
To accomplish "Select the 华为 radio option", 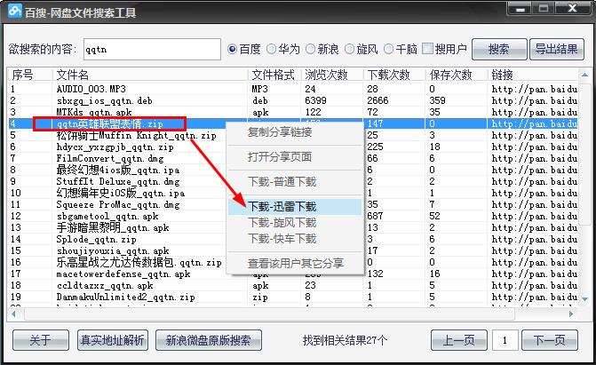I will point(273,49).
